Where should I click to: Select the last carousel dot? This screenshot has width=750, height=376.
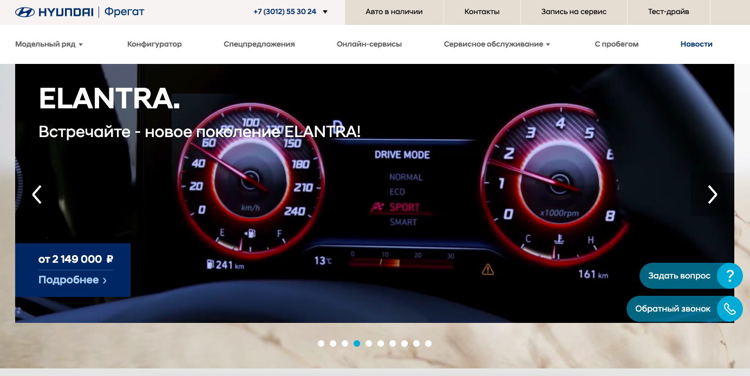[428, 343]
